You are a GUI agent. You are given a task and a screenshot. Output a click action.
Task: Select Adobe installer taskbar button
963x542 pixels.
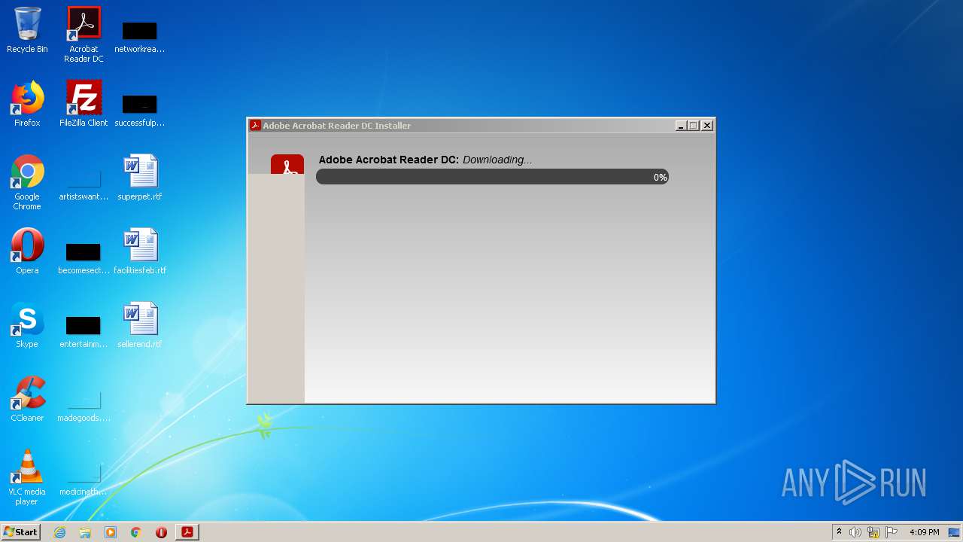pos(187,532)
